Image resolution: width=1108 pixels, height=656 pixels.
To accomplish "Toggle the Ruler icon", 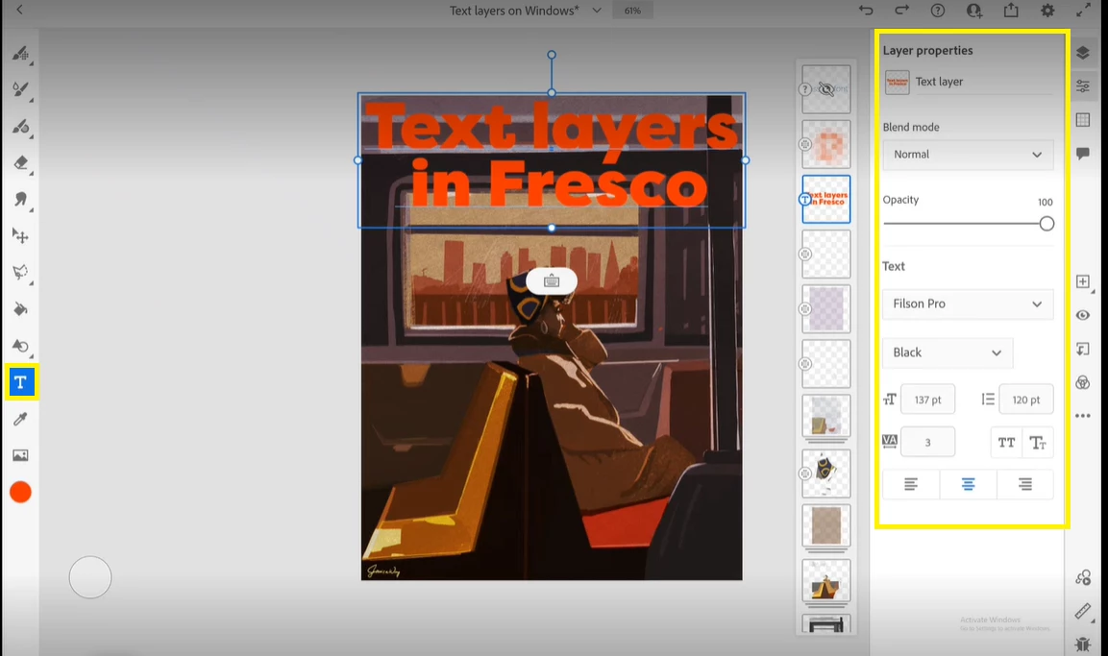I will pyautogui.click(x=1083, y=611).
